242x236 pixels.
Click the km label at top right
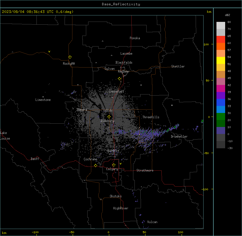209,12
